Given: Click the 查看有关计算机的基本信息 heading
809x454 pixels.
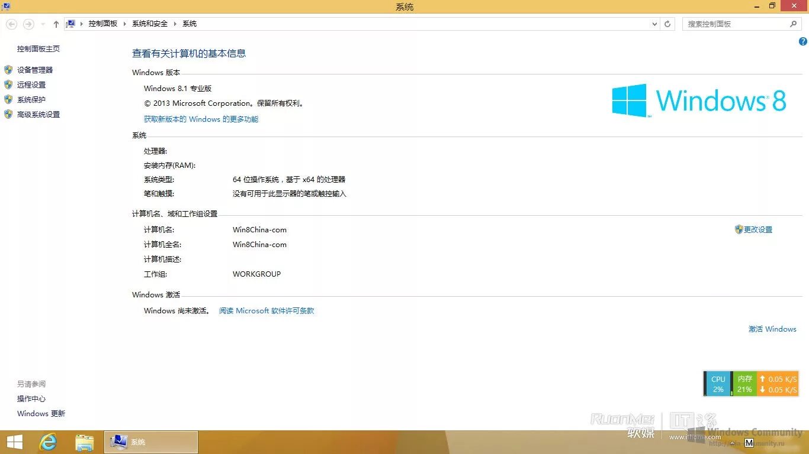Looking at the screenshot, I should click(189, 53).
